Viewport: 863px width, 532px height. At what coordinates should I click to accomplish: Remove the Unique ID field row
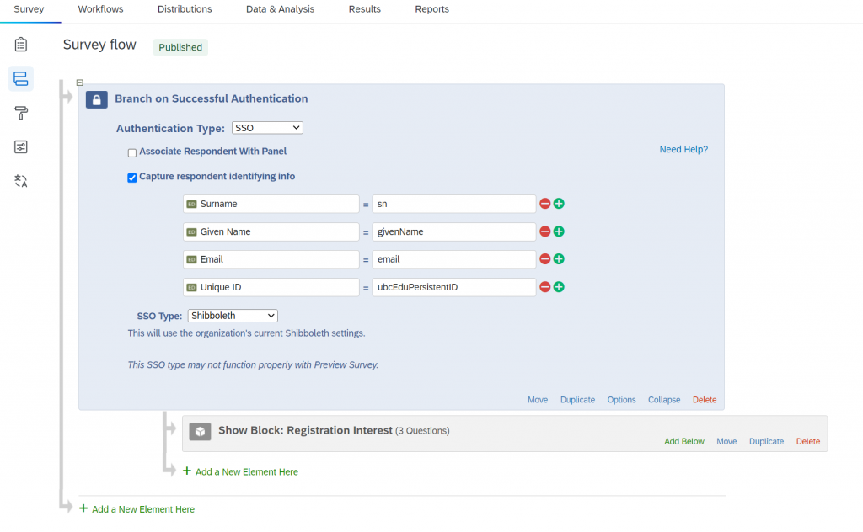pyautogui.click(x=545, y=287)
